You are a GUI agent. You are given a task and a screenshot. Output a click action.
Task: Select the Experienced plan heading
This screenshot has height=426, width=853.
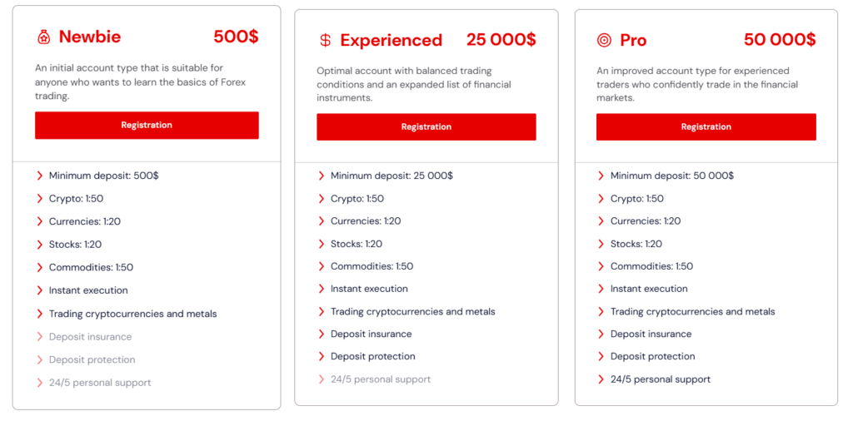point(391,41)
